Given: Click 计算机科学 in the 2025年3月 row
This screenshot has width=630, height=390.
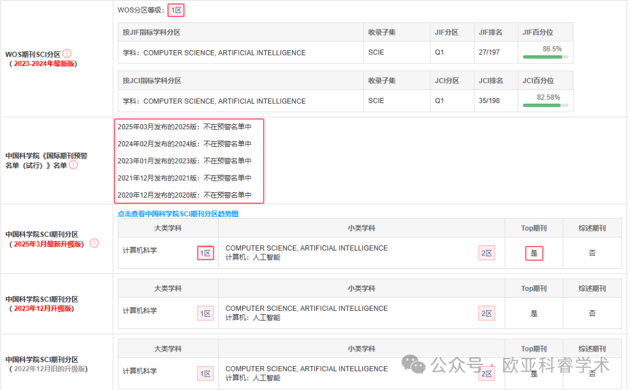Looking at the screenshot, I should [x=140, y=250].
